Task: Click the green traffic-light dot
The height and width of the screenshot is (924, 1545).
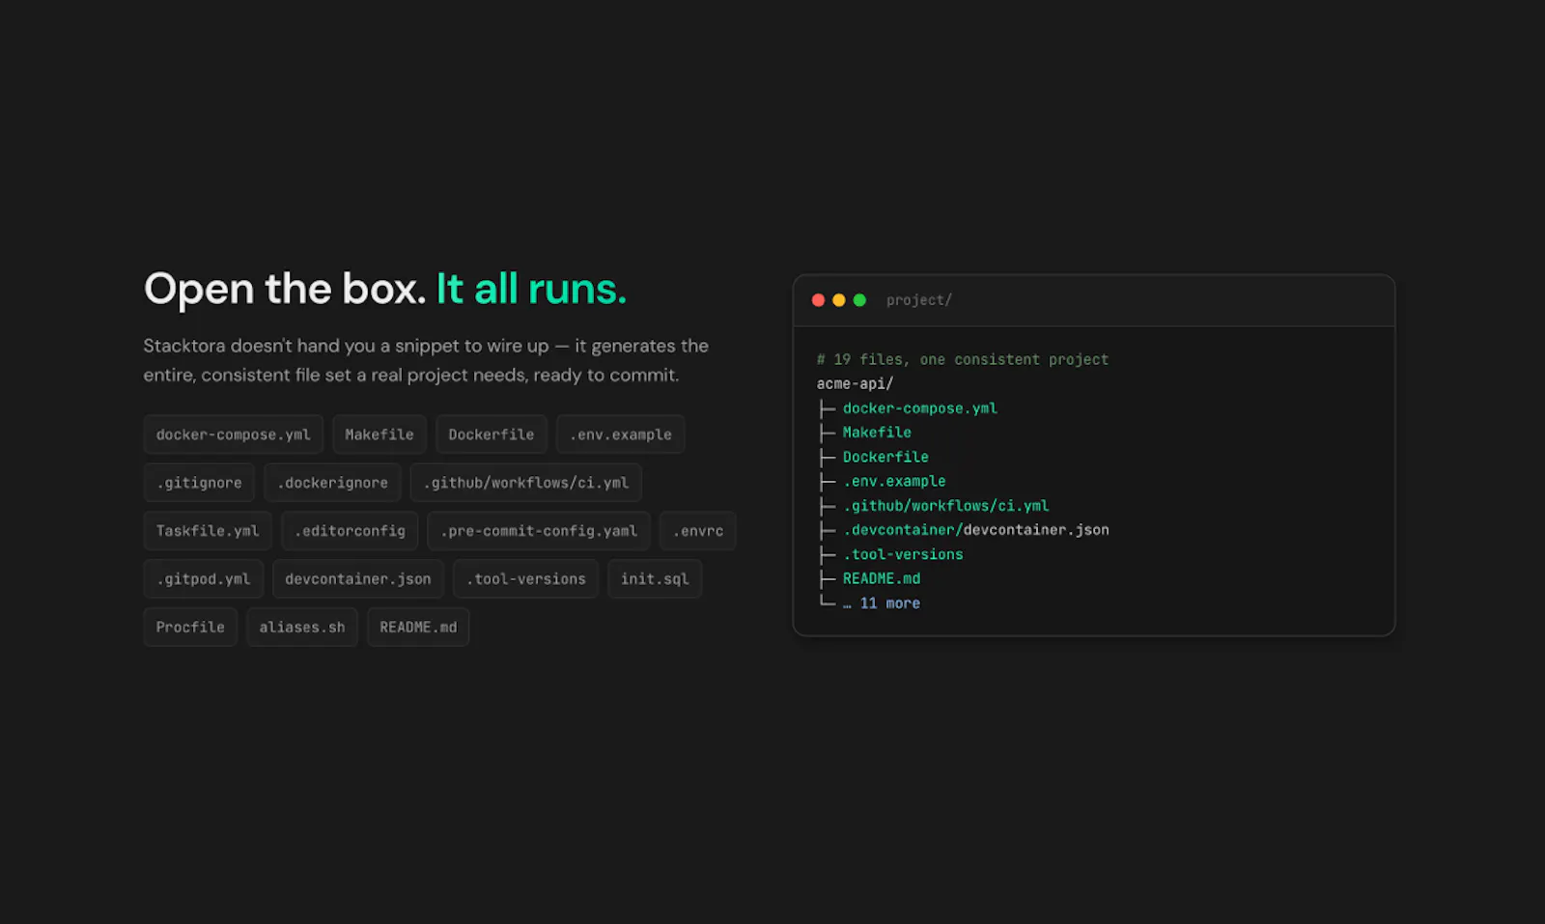Action: (x=859, y=300)
